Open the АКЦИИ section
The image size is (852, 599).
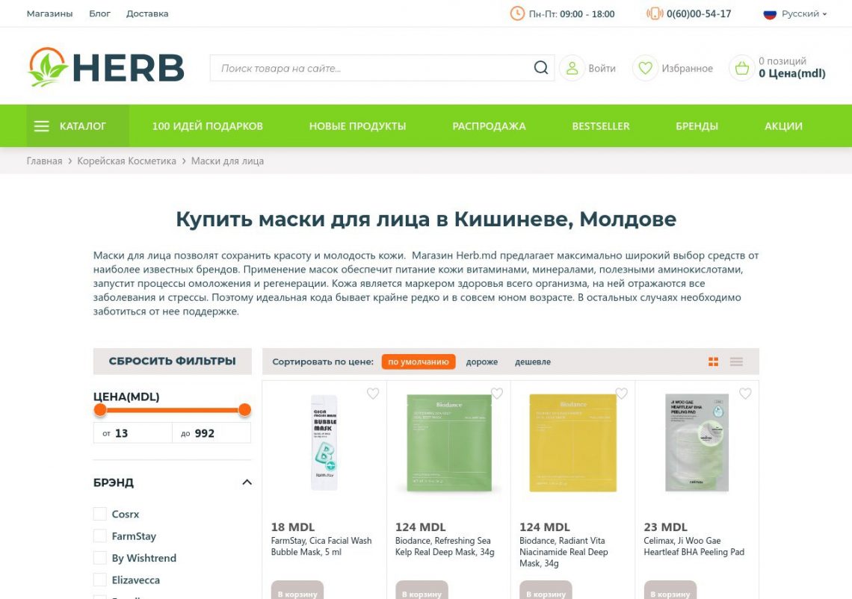(783, 126)
